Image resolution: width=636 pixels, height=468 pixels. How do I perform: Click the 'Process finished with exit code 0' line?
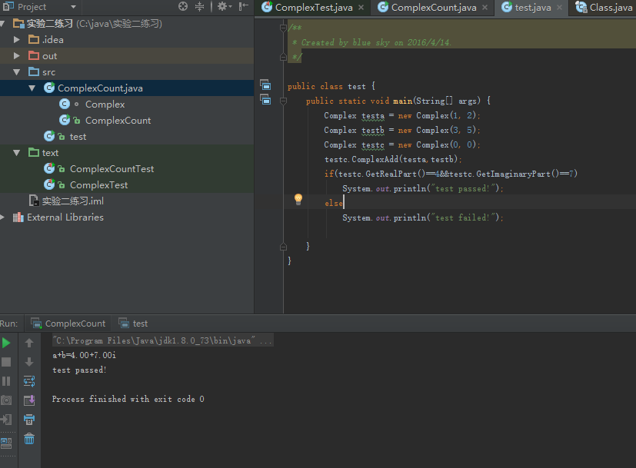click(x=128, y=399)
